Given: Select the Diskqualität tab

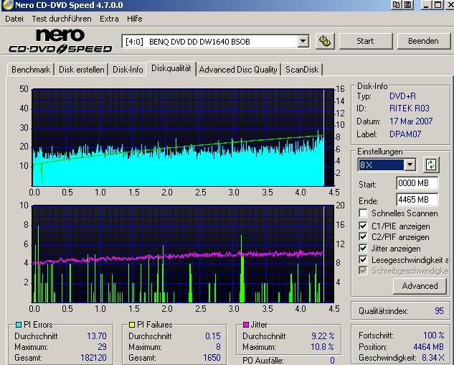Looking at the screenshot, I should point(171,68).
